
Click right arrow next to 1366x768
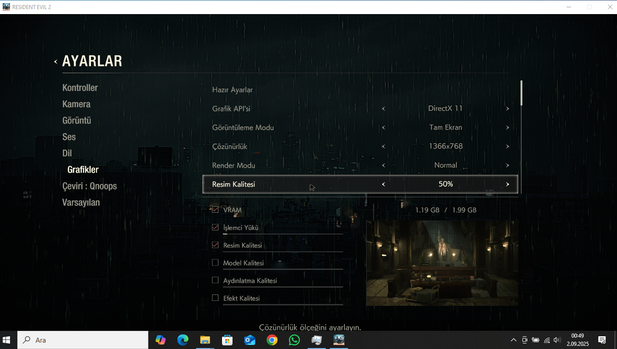point(507,146)
